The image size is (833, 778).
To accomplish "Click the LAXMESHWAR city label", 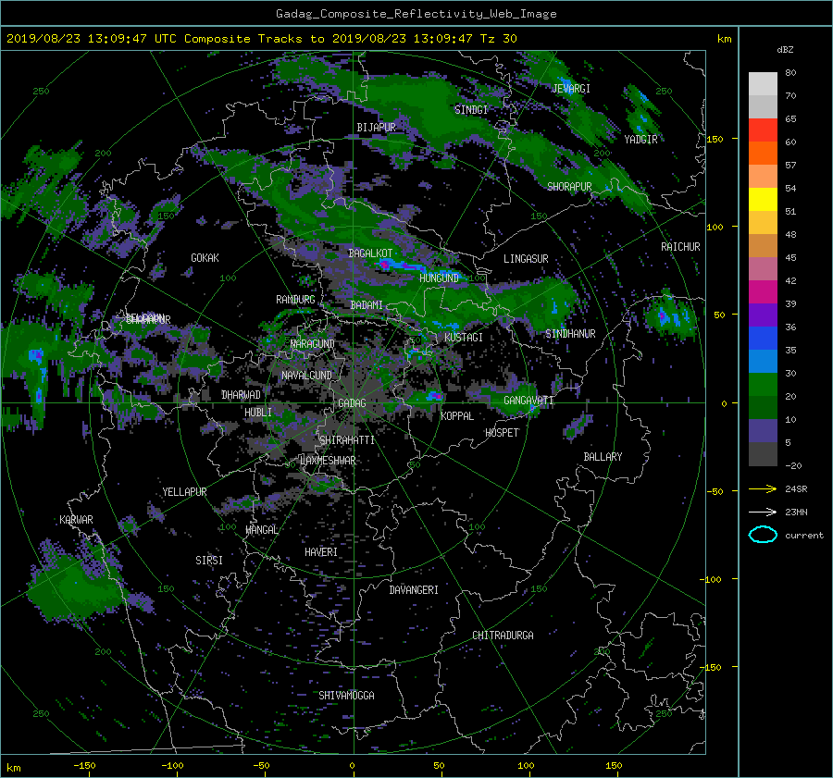I will (328, 461).
